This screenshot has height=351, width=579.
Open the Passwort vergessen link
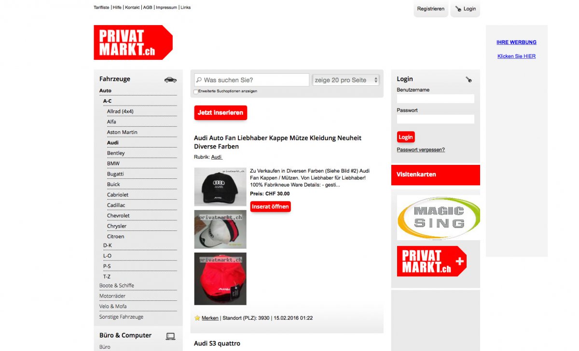pos(421,149)
